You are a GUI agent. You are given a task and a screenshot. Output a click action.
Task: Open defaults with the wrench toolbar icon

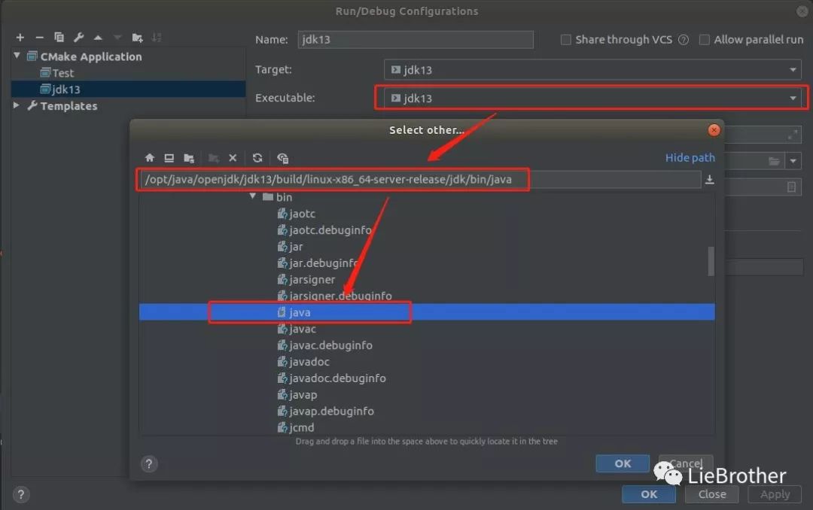[78, 38]
